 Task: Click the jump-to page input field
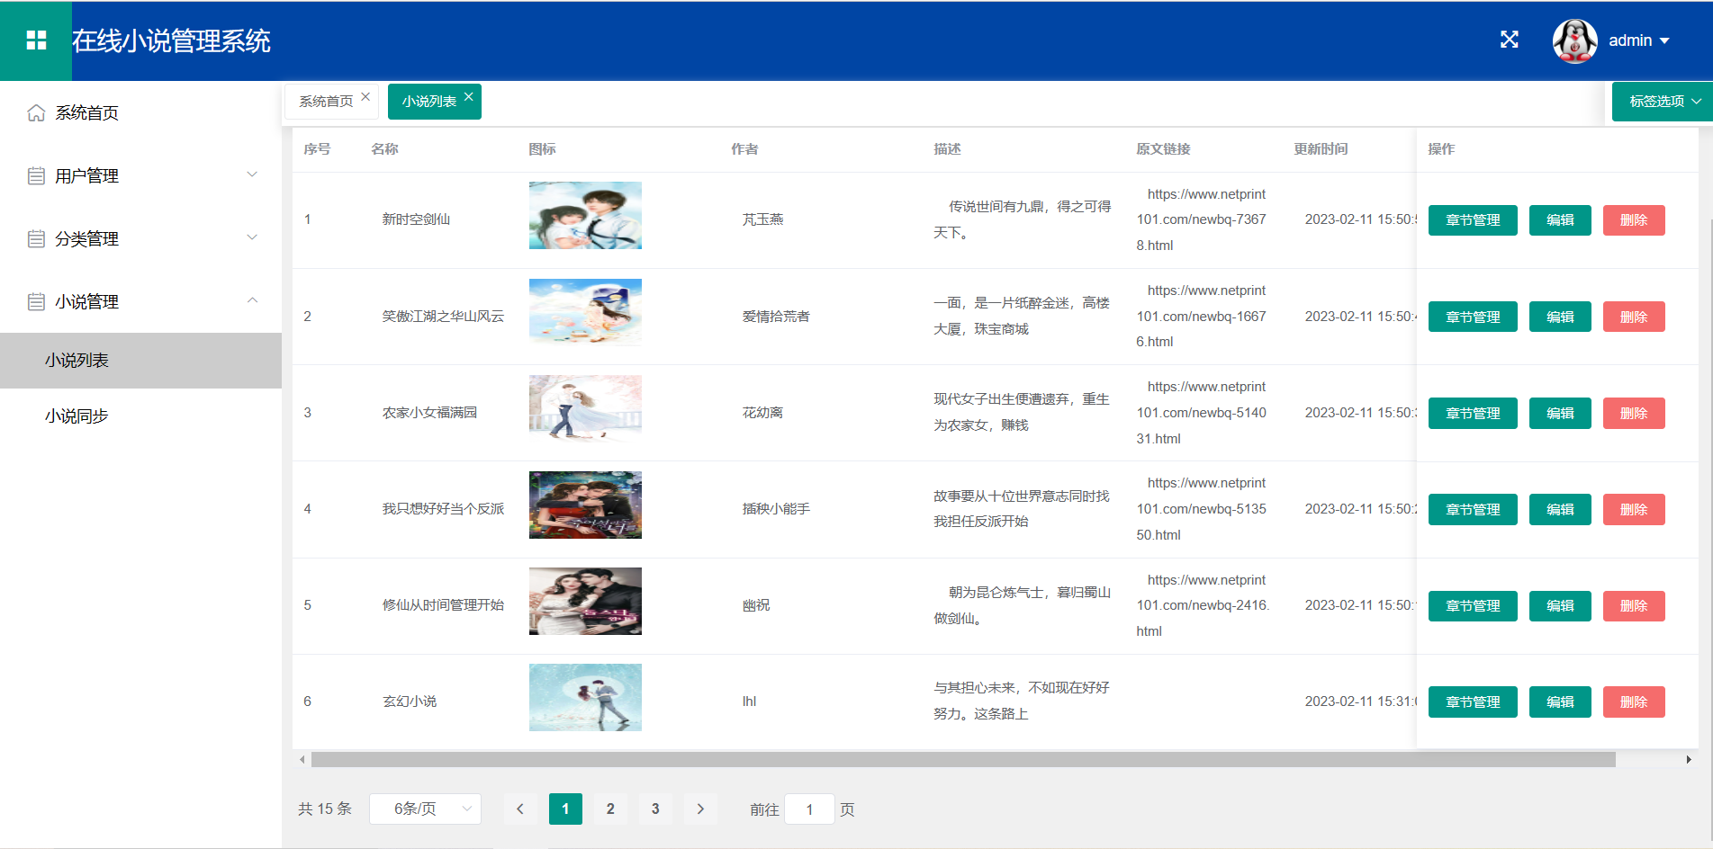pyautogui.click(x=809, y=809)
